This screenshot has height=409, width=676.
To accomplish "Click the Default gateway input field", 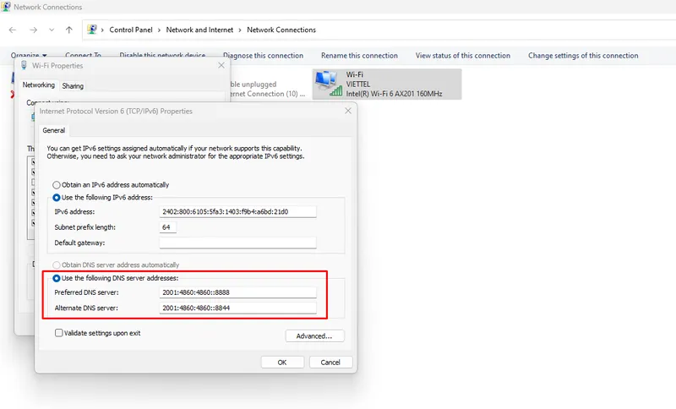I will (237, 243).
